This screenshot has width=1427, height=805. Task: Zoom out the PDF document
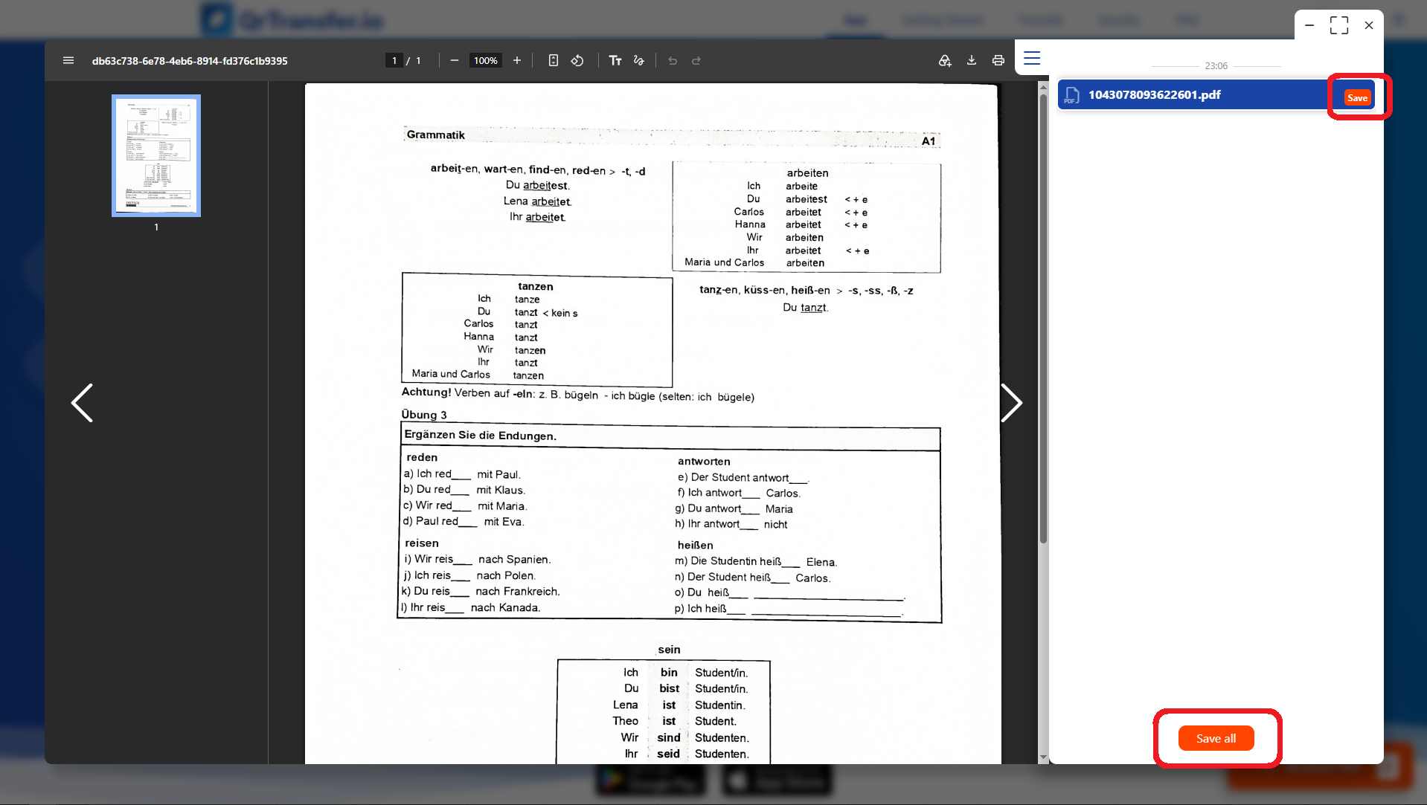pyautogui.click(x=455, y=60)
